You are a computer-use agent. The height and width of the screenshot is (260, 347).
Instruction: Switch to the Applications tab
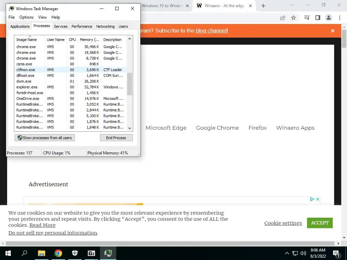20,26
